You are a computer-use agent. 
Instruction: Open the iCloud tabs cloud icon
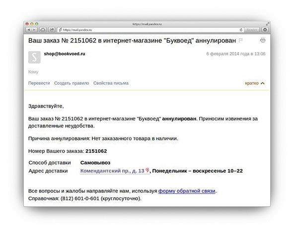tap(43, 30)
